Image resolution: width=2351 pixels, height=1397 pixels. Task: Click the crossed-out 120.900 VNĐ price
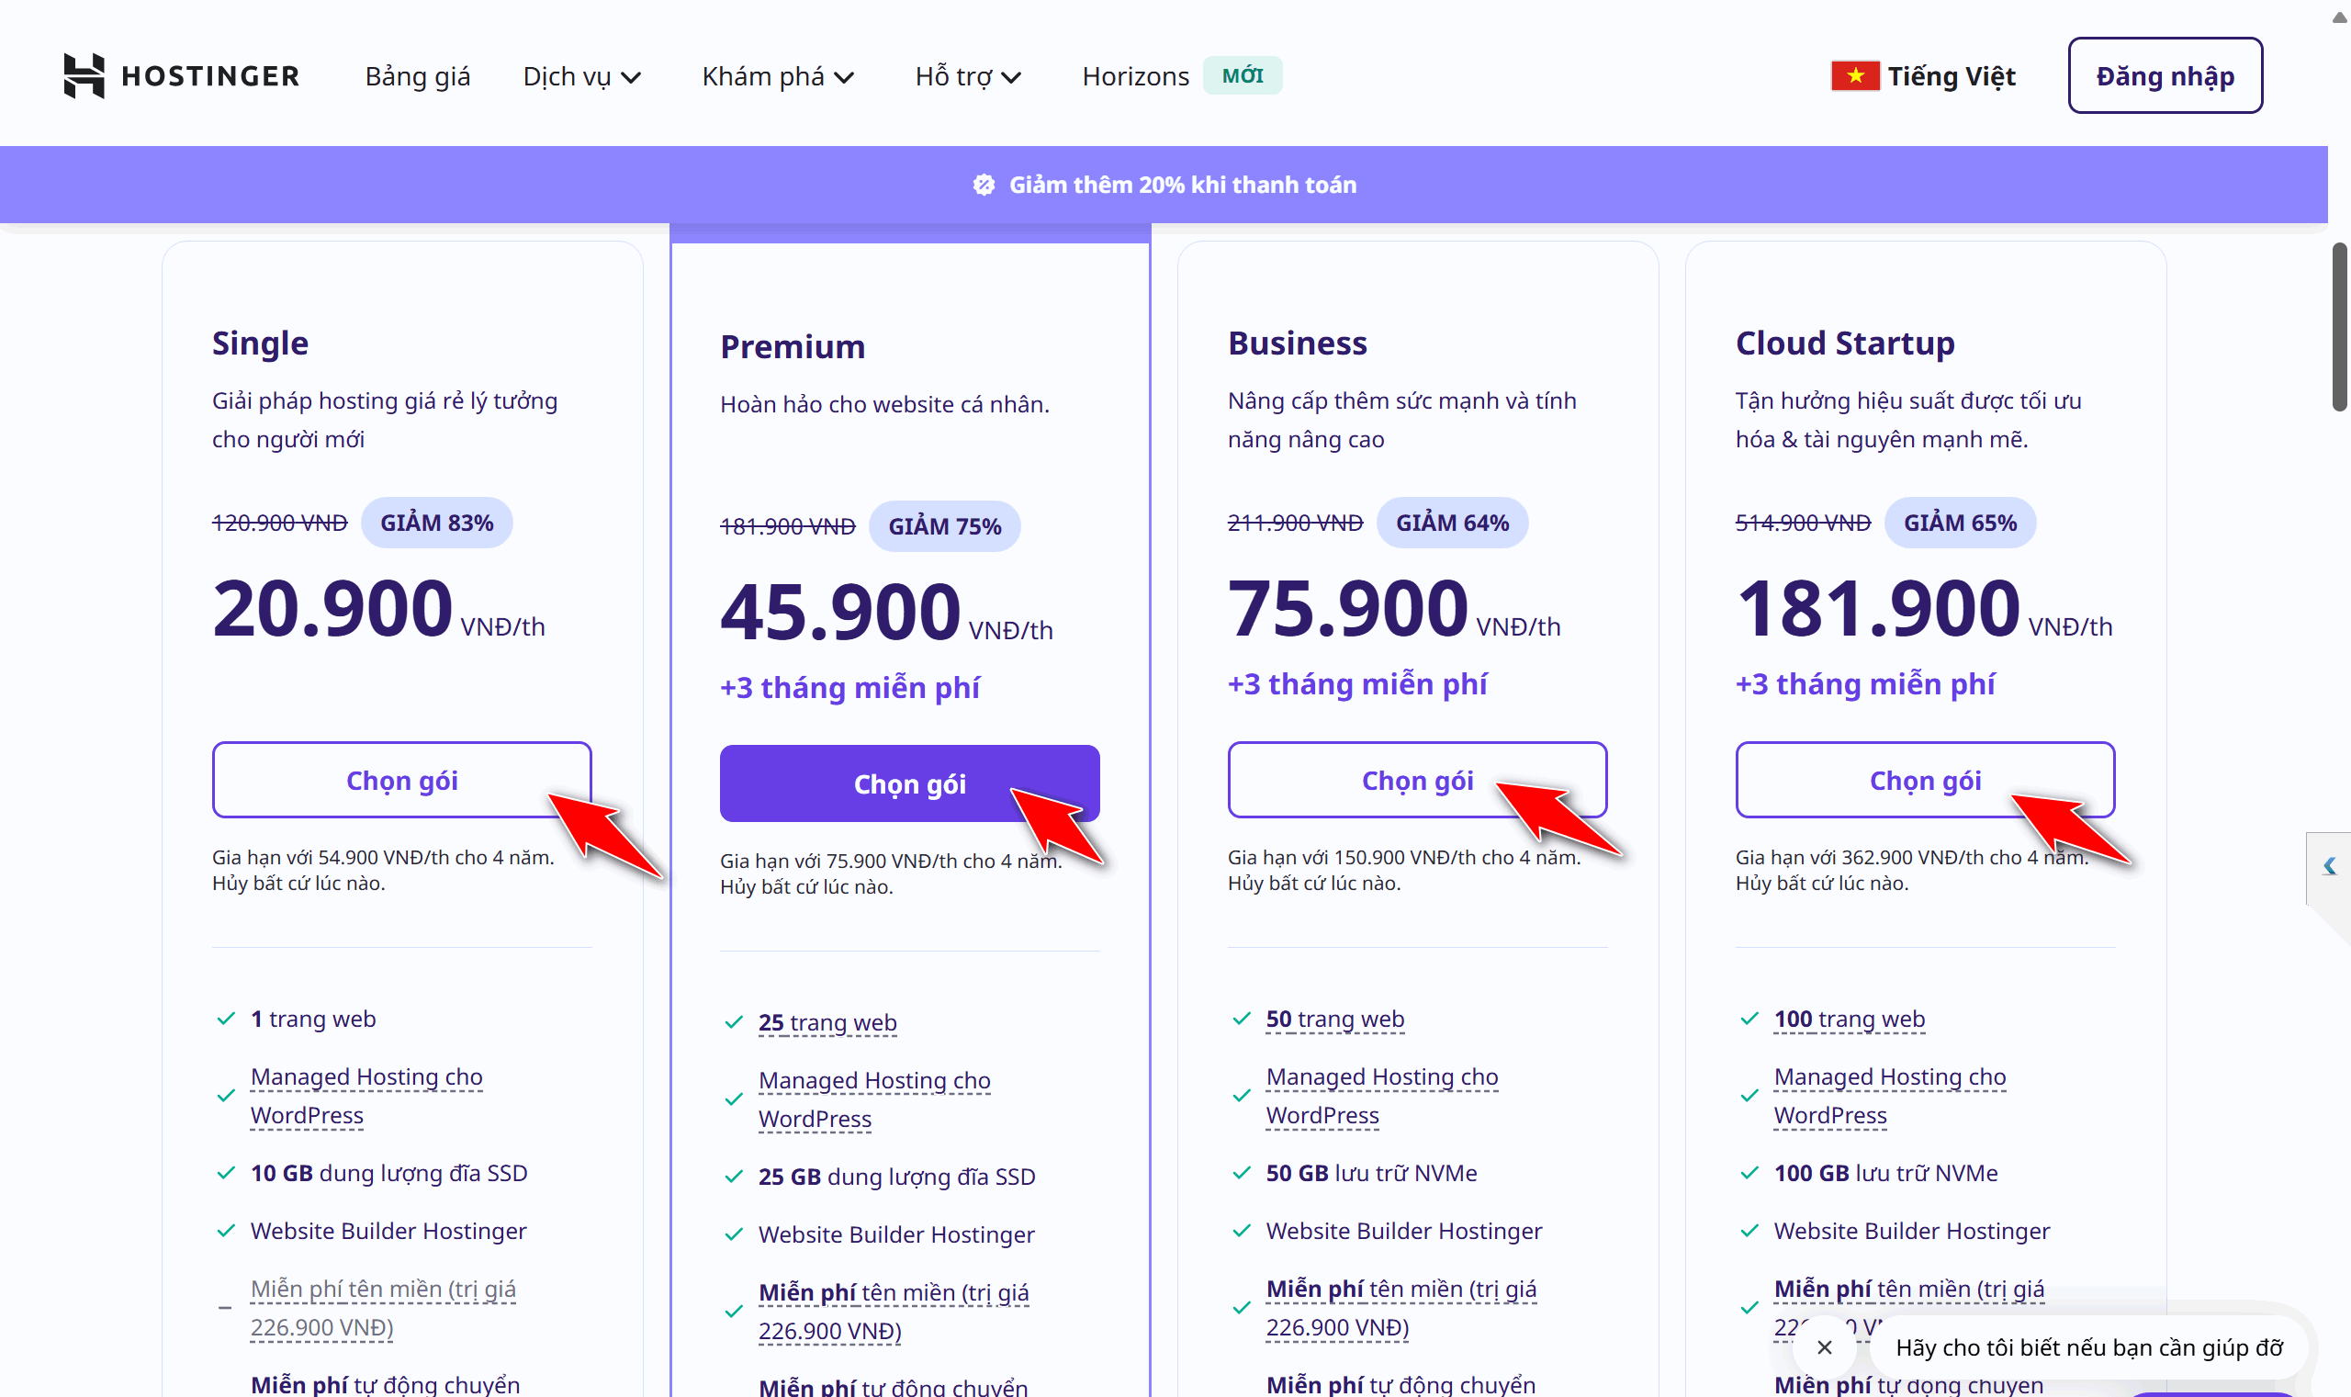coord(279,524)
